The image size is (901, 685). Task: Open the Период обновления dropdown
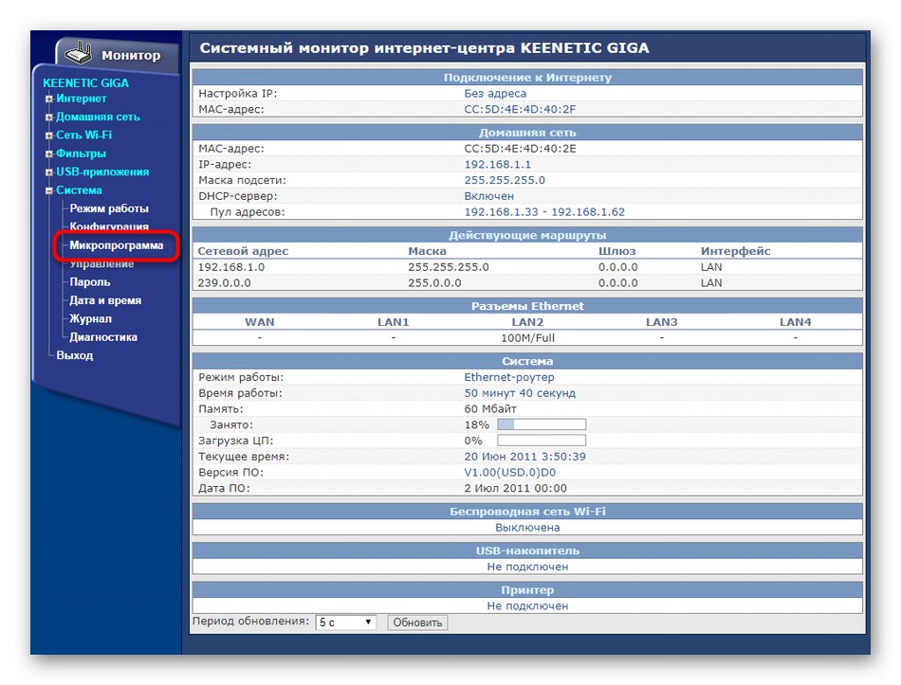(x=346, y=622)
